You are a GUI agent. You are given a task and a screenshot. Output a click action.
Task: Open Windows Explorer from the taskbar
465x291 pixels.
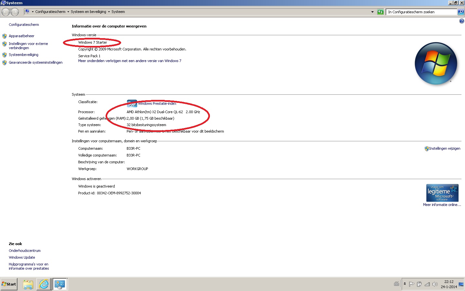(x=28, y=284)
